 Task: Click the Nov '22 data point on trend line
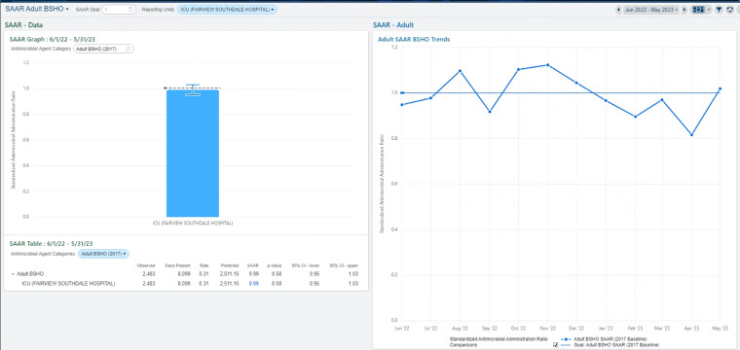(547, 65)
